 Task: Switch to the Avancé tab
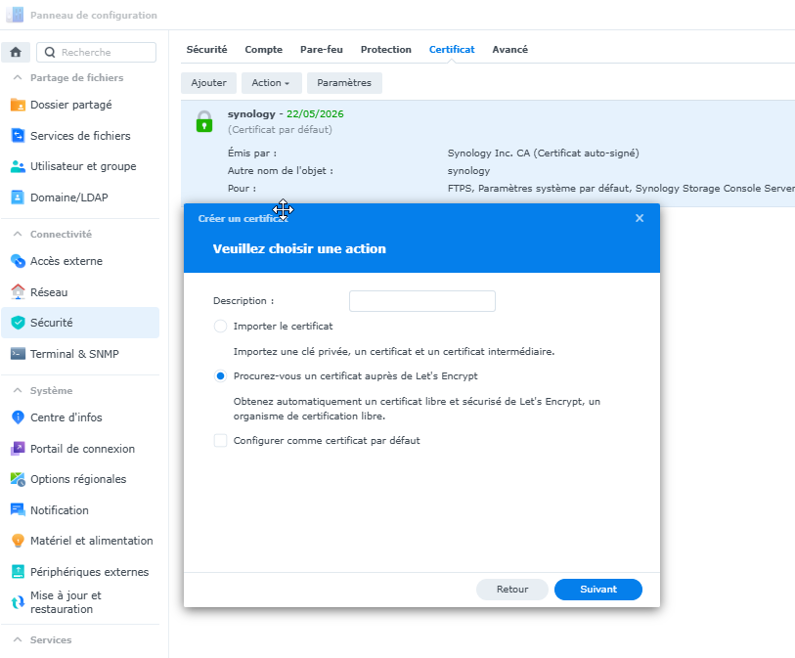(509, 50)
